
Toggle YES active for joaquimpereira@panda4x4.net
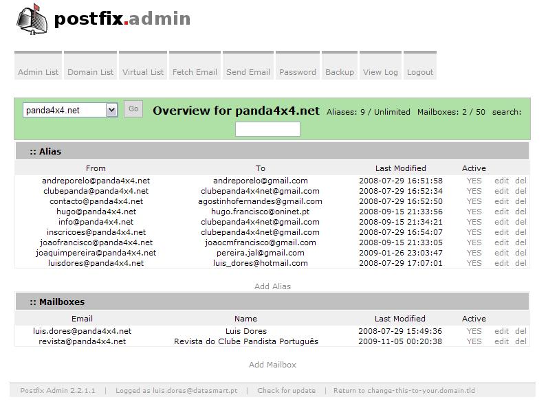point(474,253)
